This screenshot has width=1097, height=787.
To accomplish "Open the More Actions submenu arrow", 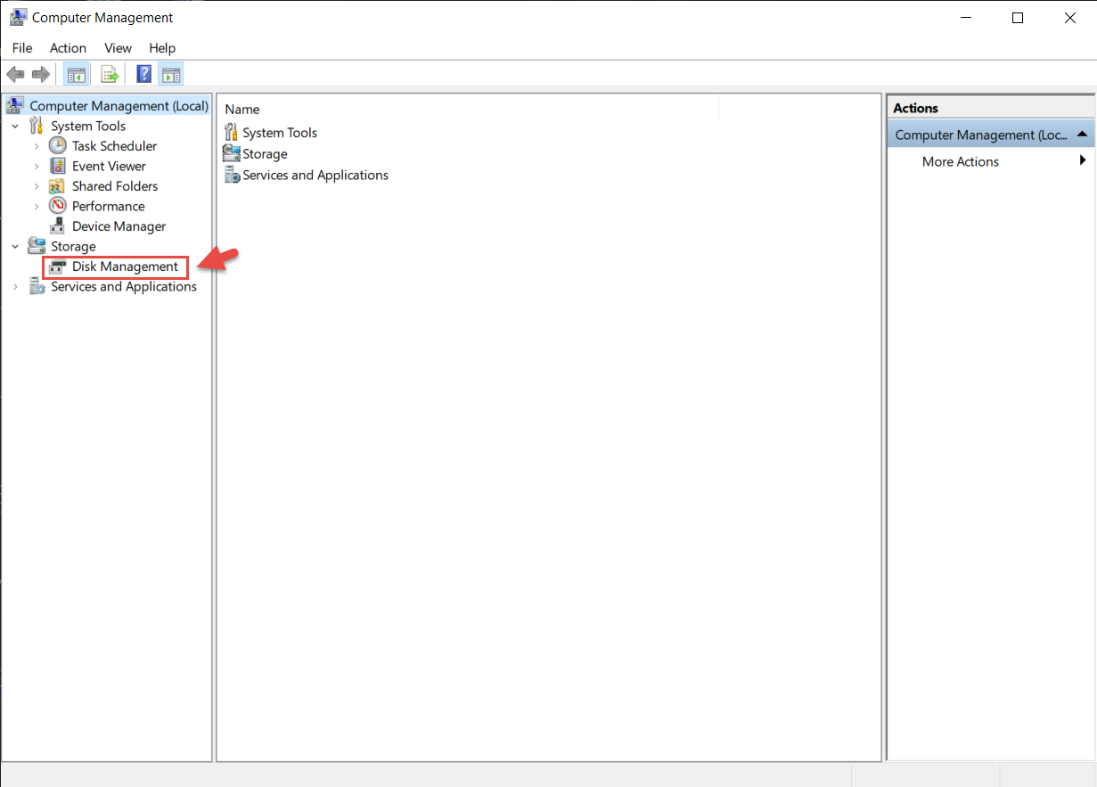I will click(1083, 160).
